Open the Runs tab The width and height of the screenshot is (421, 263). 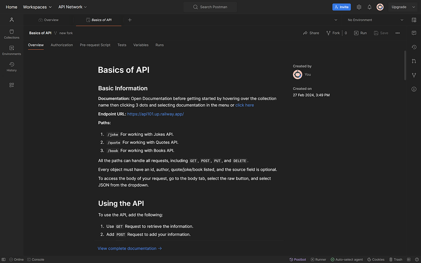[160, 45]
